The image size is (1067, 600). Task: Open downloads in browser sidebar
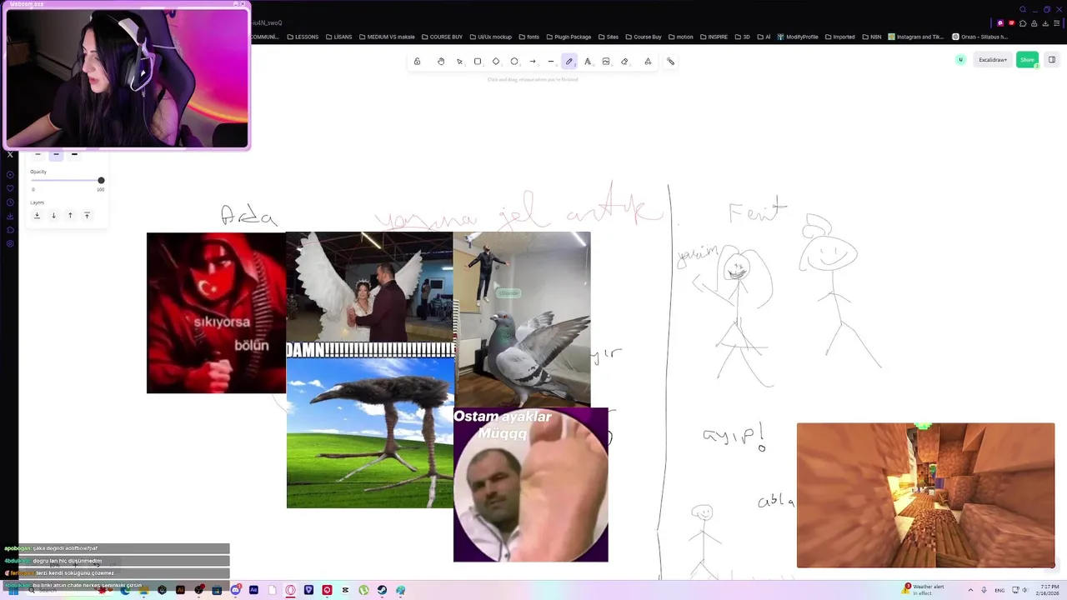pos(10,216)
